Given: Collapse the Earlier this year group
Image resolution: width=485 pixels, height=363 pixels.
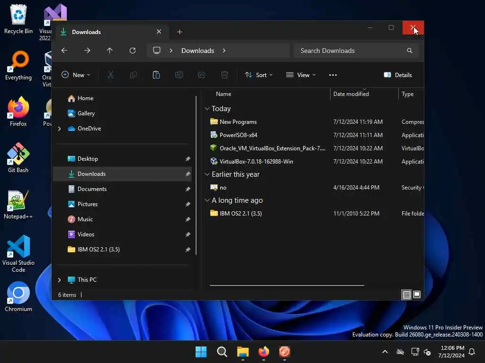Looking at the screenshot, I should tap(207, 174).
